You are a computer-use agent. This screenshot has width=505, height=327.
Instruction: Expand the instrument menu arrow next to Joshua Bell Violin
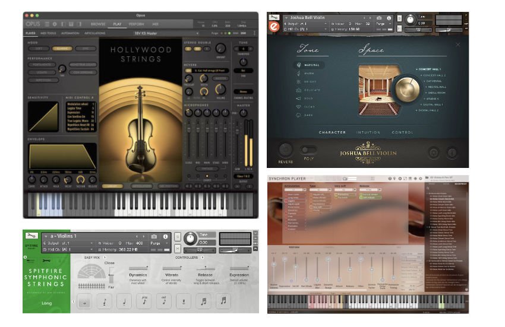pyautogui.click(x=286, y=18)
